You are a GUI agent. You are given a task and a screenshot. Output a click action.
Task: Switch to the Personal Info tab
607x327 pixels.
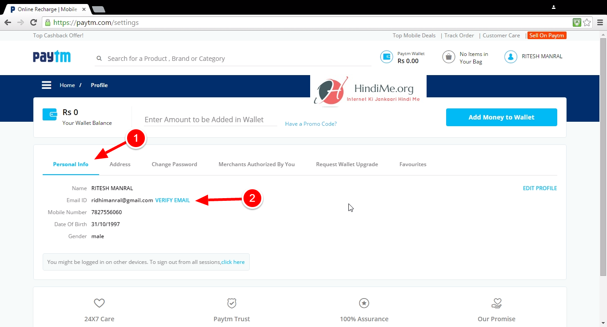coord(71,164)
